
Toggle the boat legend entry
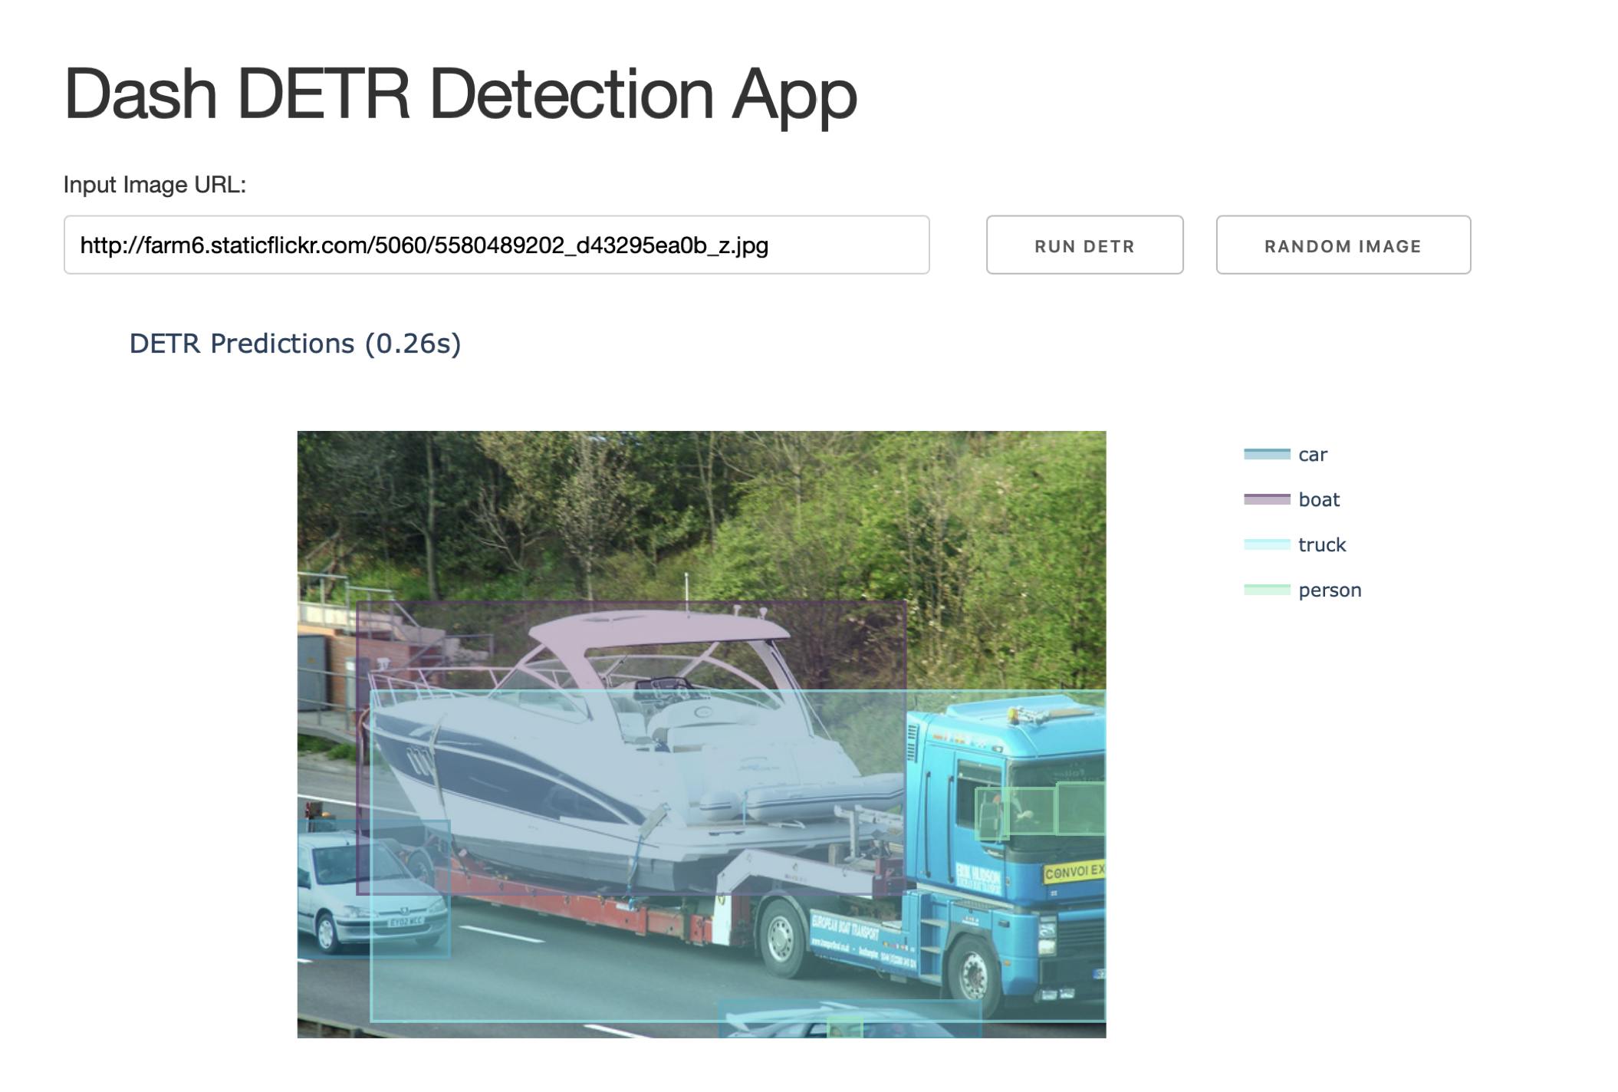(x=1291, y=500)
